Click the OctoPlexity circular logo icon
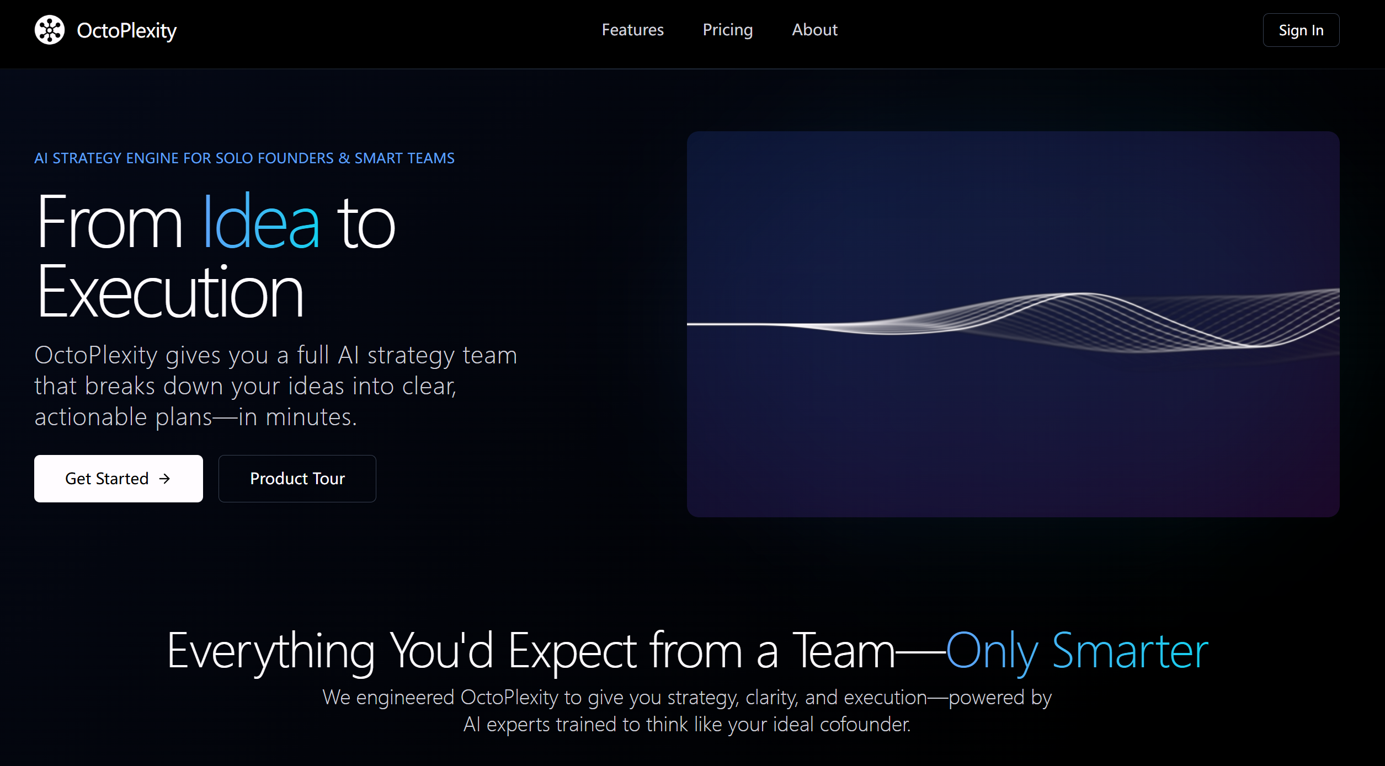The height and width of the screenshot is (766, 1385). click(x=50, y=30)
